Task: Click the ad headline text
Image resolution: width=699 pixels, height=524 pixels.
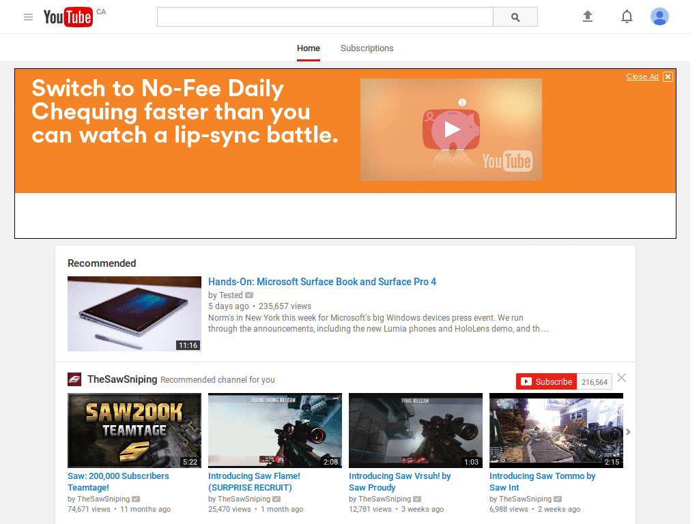Action: [184, 111]
